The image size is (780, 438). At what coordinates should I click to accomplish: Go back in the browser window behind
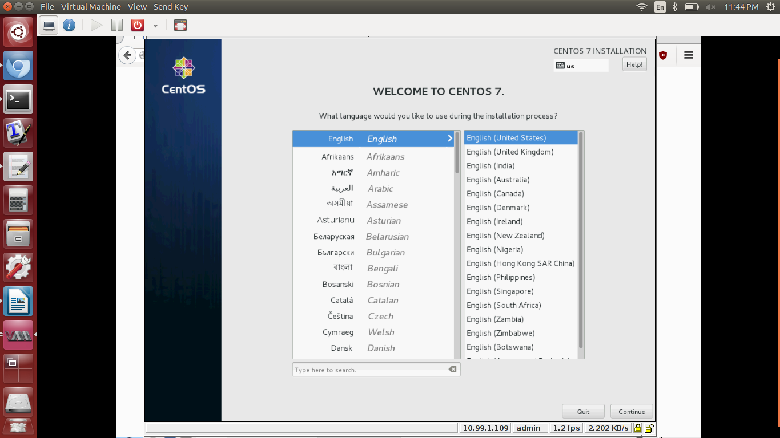pyautogui.click(x=127, y=55)
